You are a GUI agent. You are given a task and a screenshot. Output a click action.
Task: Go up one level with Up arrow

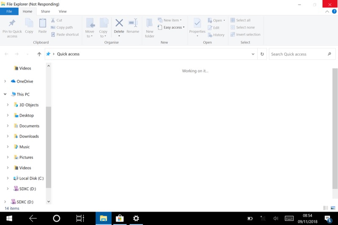pyautogui.click(x=39, y=54)
